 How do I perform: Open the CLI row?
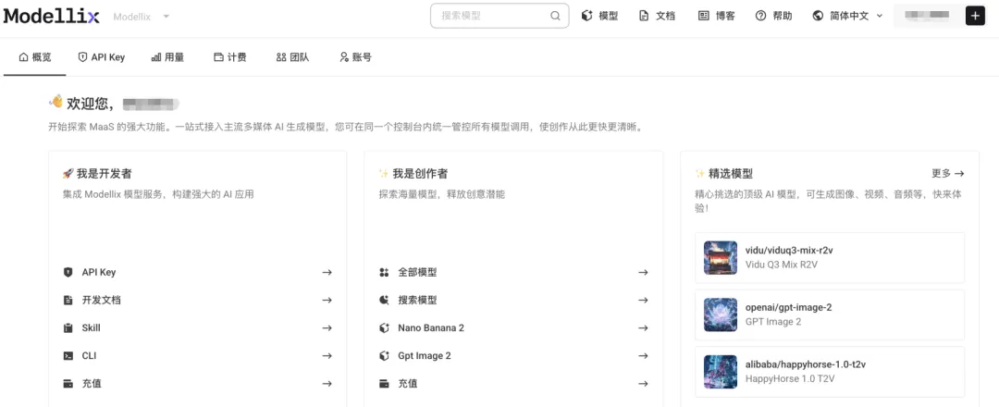click(x=198, y=356)
